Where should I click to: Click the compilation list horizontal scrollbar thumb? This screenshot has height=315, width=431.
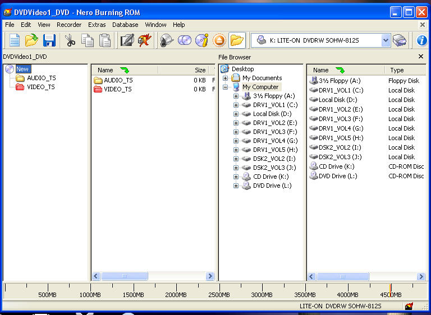tap(125, 276)
